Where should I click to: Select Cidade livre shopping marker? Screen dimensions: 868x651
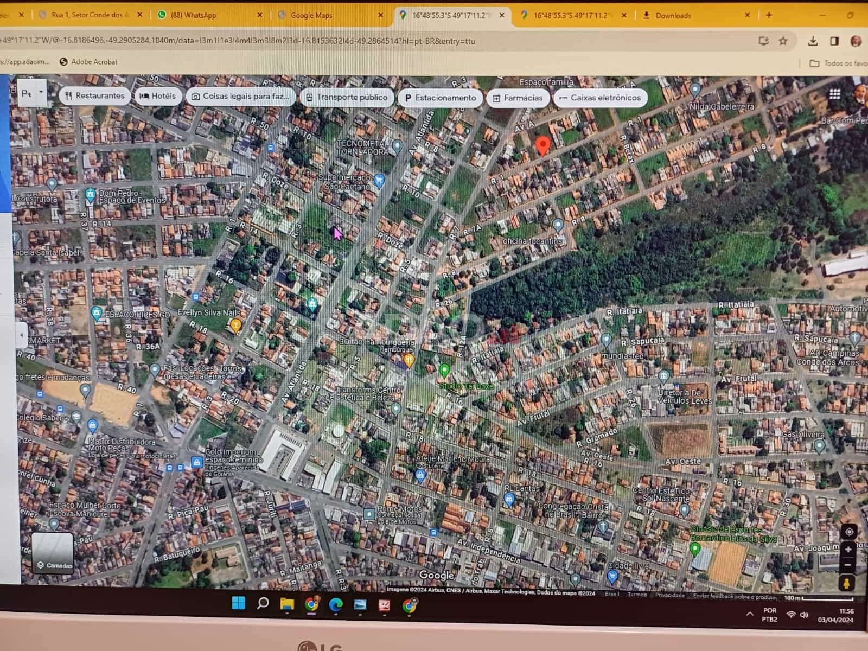[x=612, y=577]
